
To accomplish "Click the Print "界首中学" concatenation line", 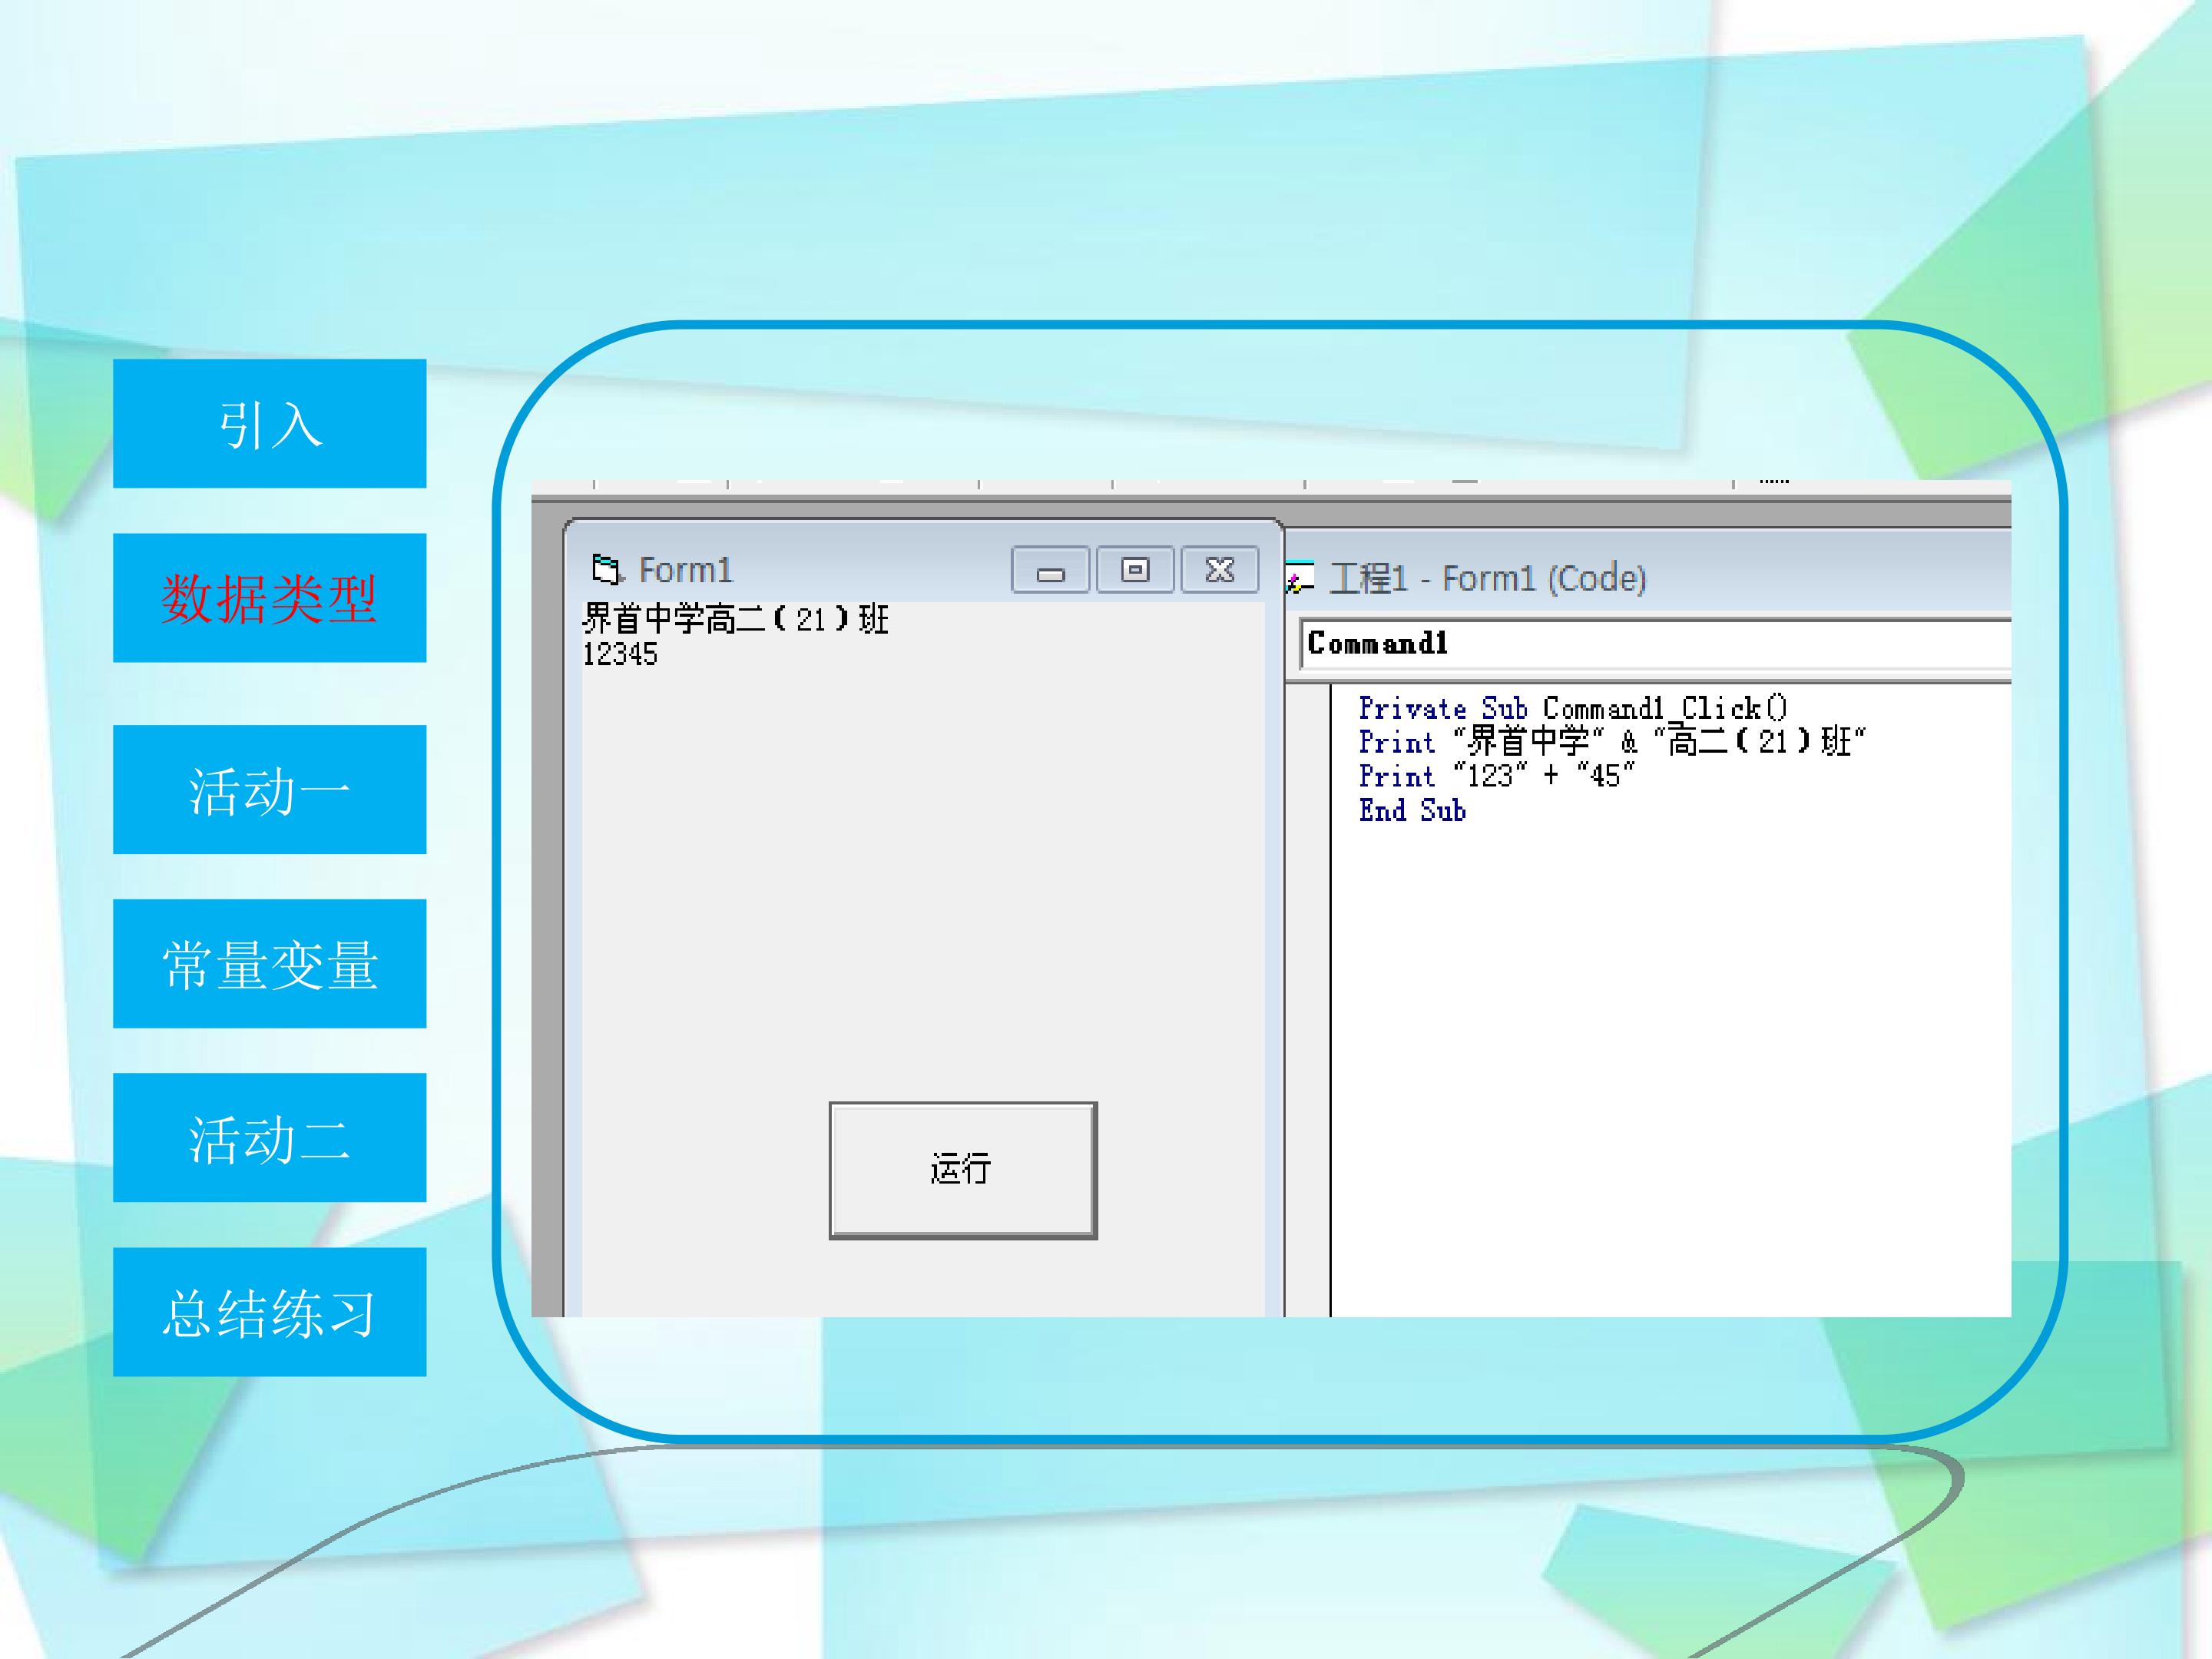I will point(1611,742).
